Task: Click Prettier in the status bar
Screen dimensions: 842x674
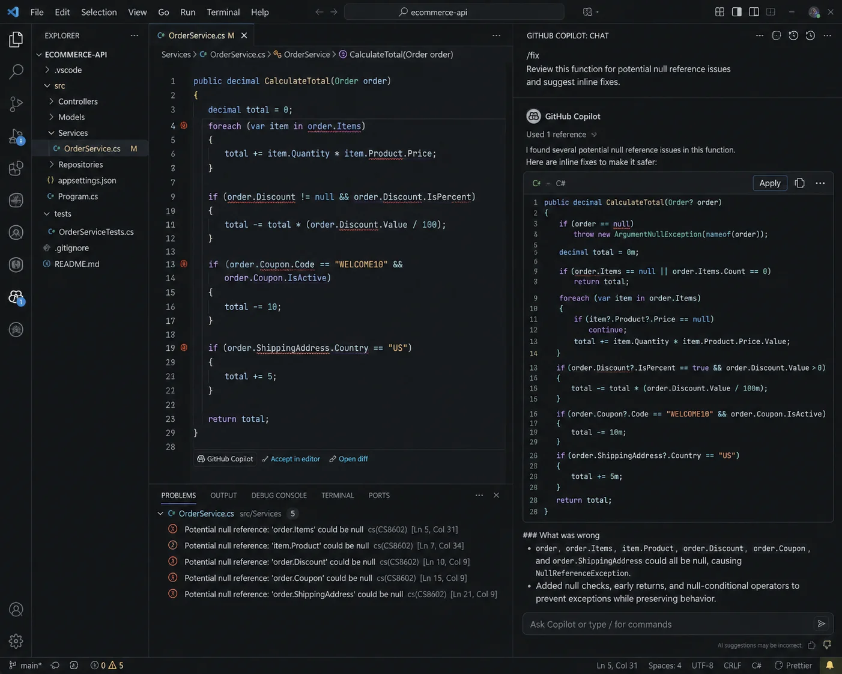Action: (793, 665)
